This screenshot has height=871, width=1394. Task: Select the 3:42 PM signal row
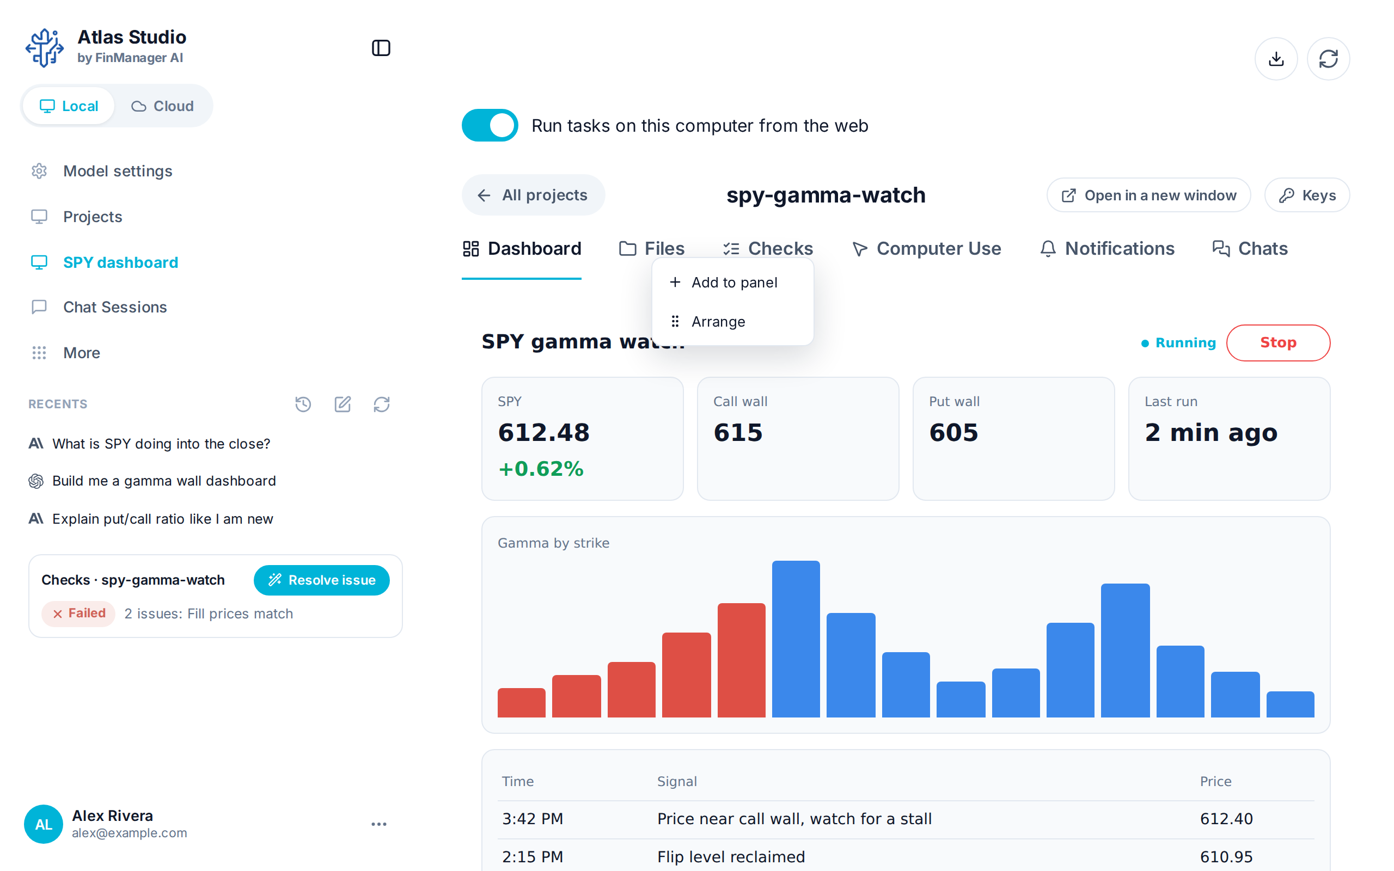(906, 819)
